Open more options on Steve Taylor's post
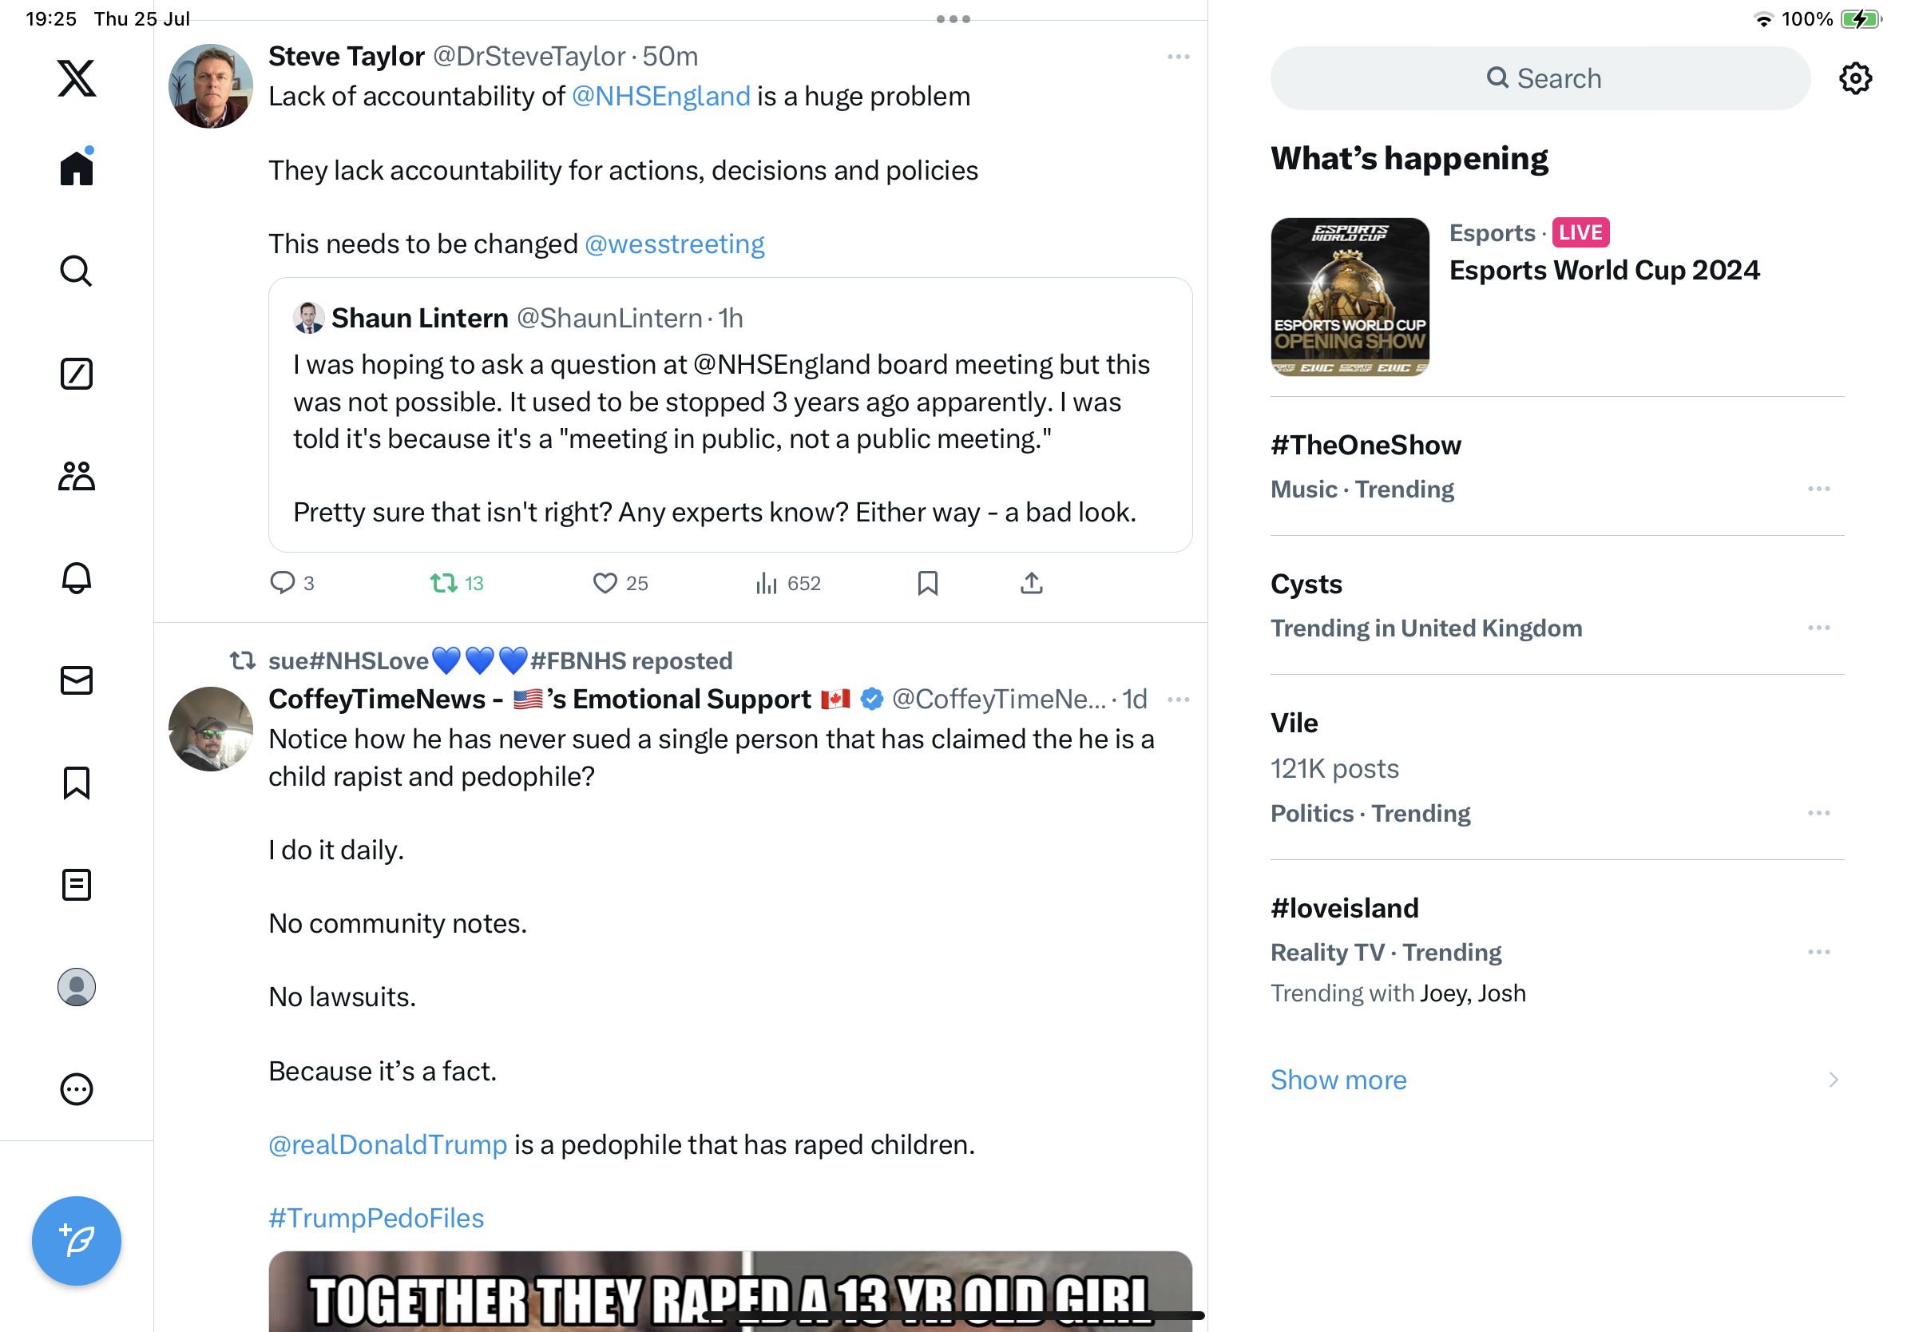The image size is (1907, 1332). (x=1178, y=57)
